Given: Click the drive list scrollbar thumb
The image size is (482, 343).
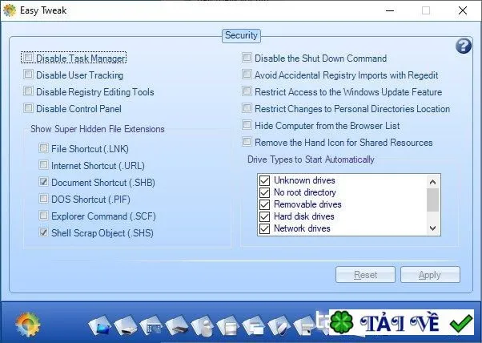Looking at the screenshot, I should tap(433, 200).
